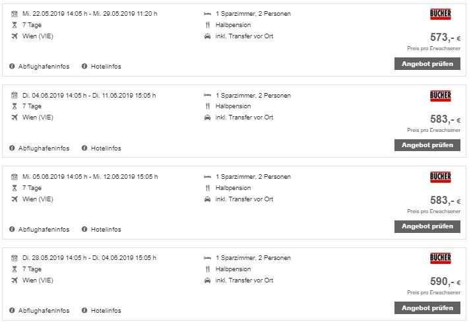Click the Bucher logo in the 590 € offer
The height and width of the screenshot is (324, 469).
[440, 258]
